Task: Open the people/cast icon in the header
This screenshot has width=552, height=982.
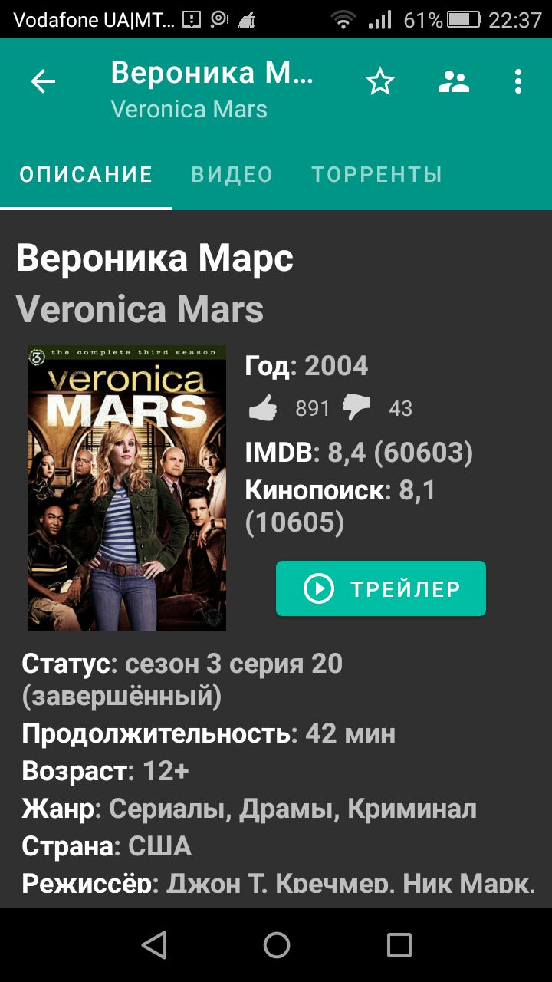Action: [x=453, y=81]
